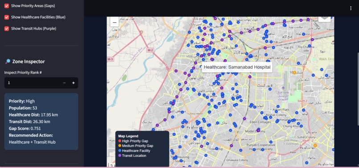This screenshot has width=359, height=168.
Task: Zoom out the map with minus button
Action: pyautogui.click(x=114, y=22)
